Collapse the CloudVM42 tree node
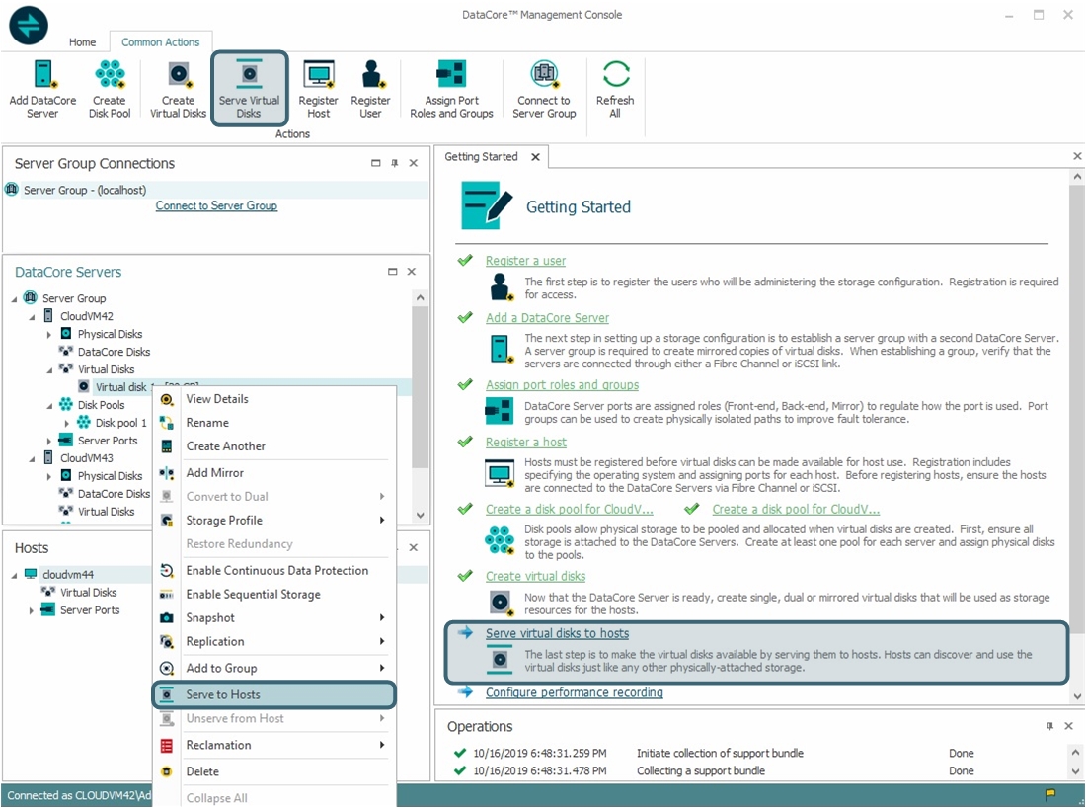Viewport: 1086px width, 808px height. (33, 316)
